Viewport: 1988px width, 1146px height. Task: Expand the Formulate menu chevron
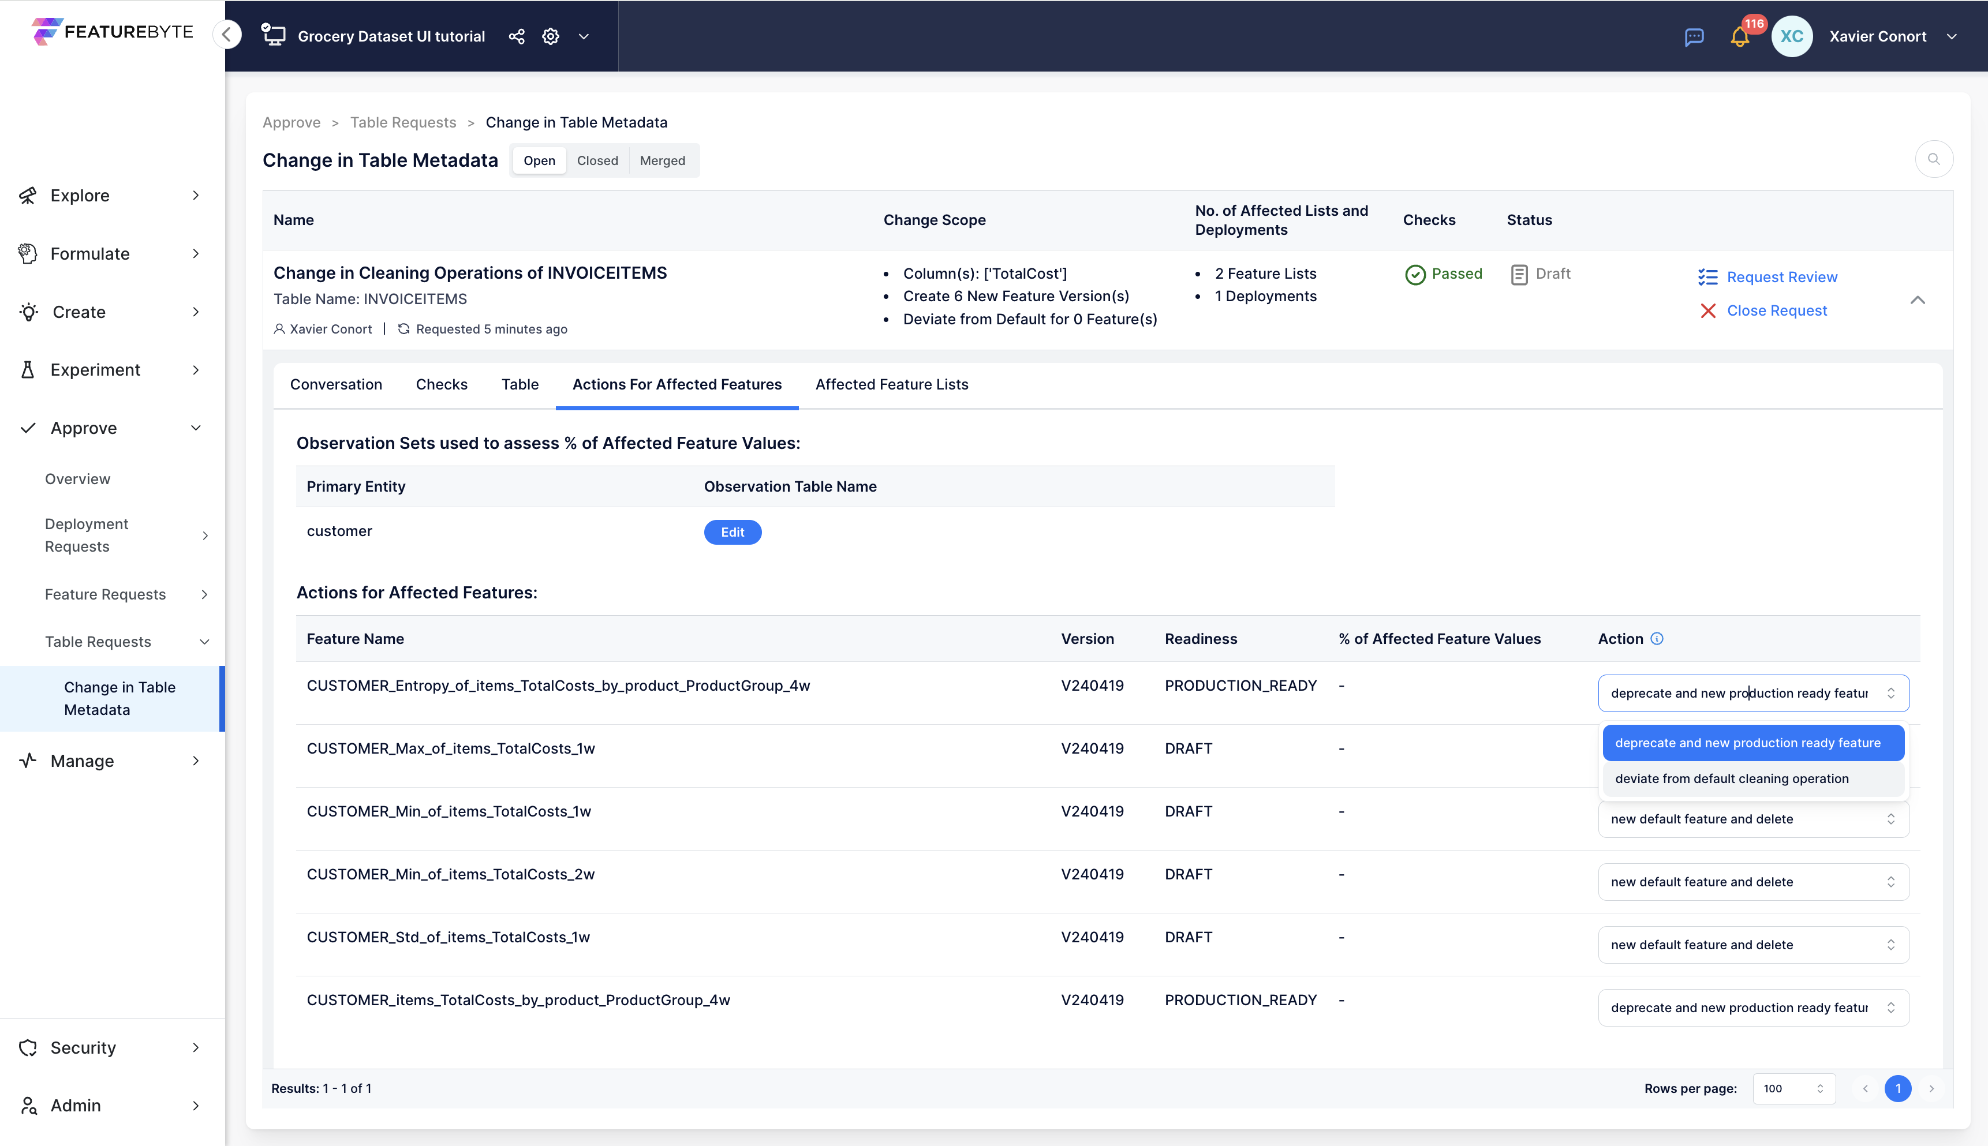tap(196, 253)
